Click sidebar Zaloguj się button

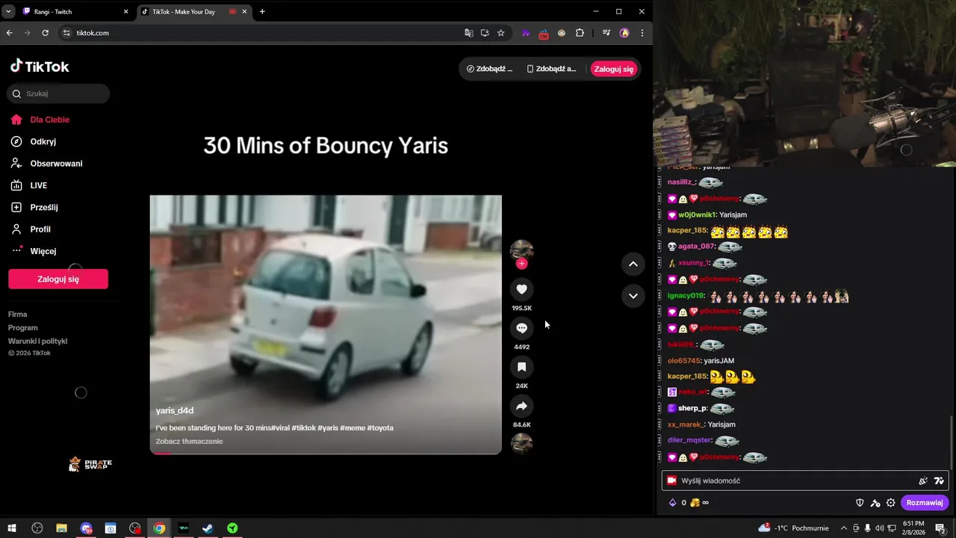click(58, 279)
